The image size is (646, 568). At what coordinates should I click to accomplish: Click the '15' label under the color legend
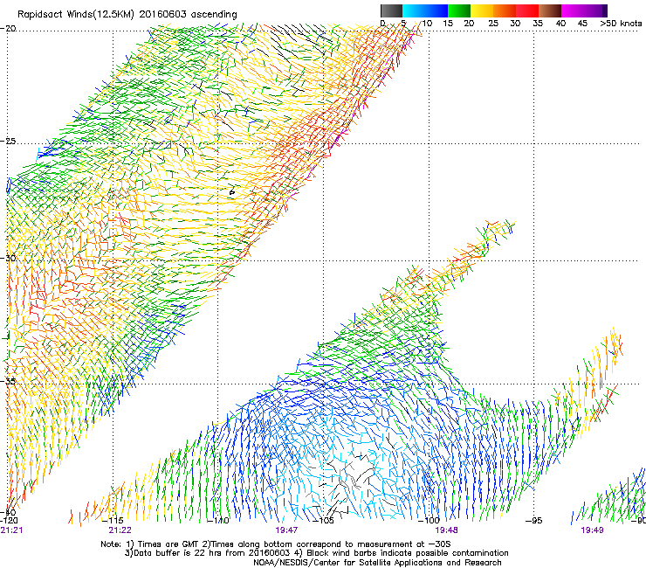(448, 24)
